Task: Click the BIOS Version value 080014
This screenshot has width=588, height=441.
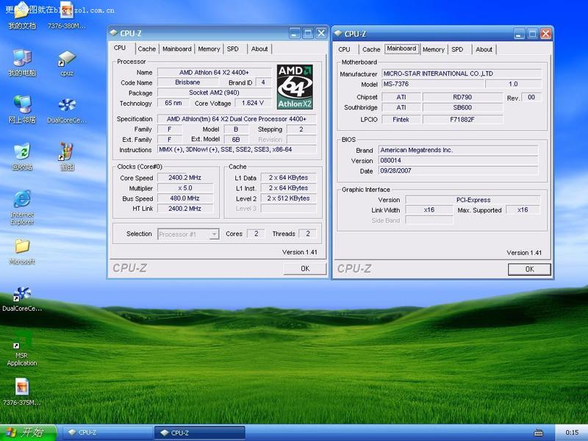Action: click(458, 160)
